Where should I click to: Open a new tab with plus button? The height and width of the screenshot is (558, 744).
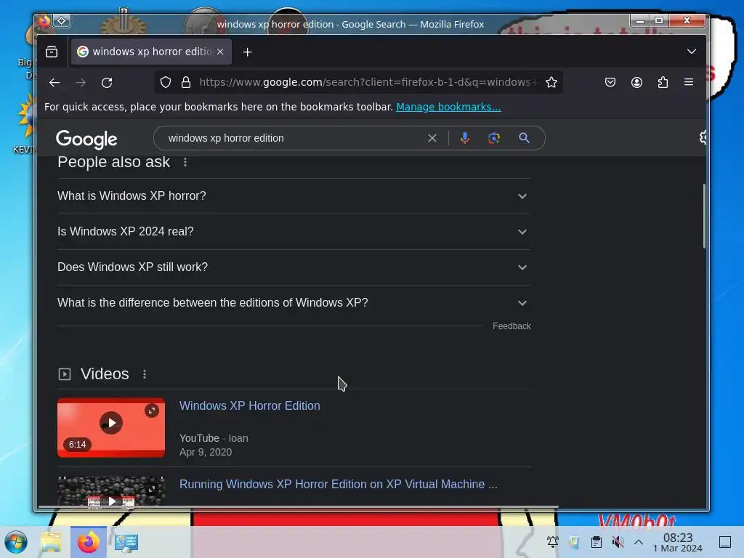click(x=247, y=52)
